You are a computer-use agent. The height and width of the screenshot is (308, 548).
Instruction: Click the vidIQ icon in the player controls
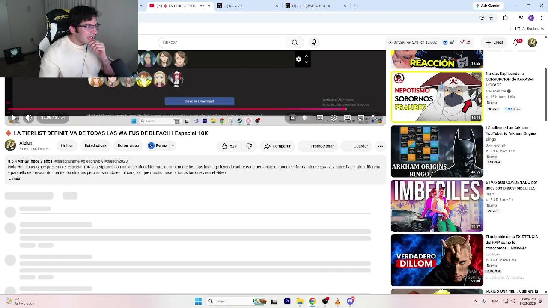pos(292,118)
